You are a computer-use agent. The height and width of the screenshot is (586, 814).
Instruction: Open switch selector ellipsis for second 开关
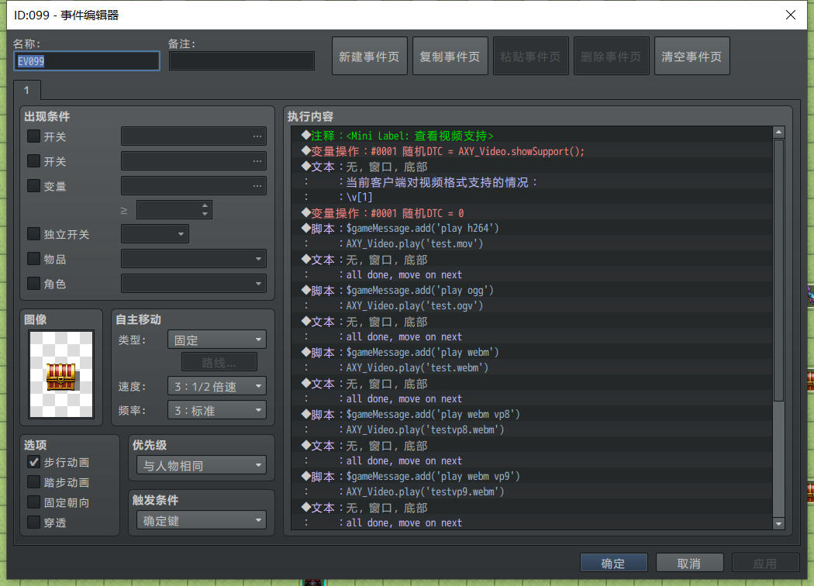257,161
